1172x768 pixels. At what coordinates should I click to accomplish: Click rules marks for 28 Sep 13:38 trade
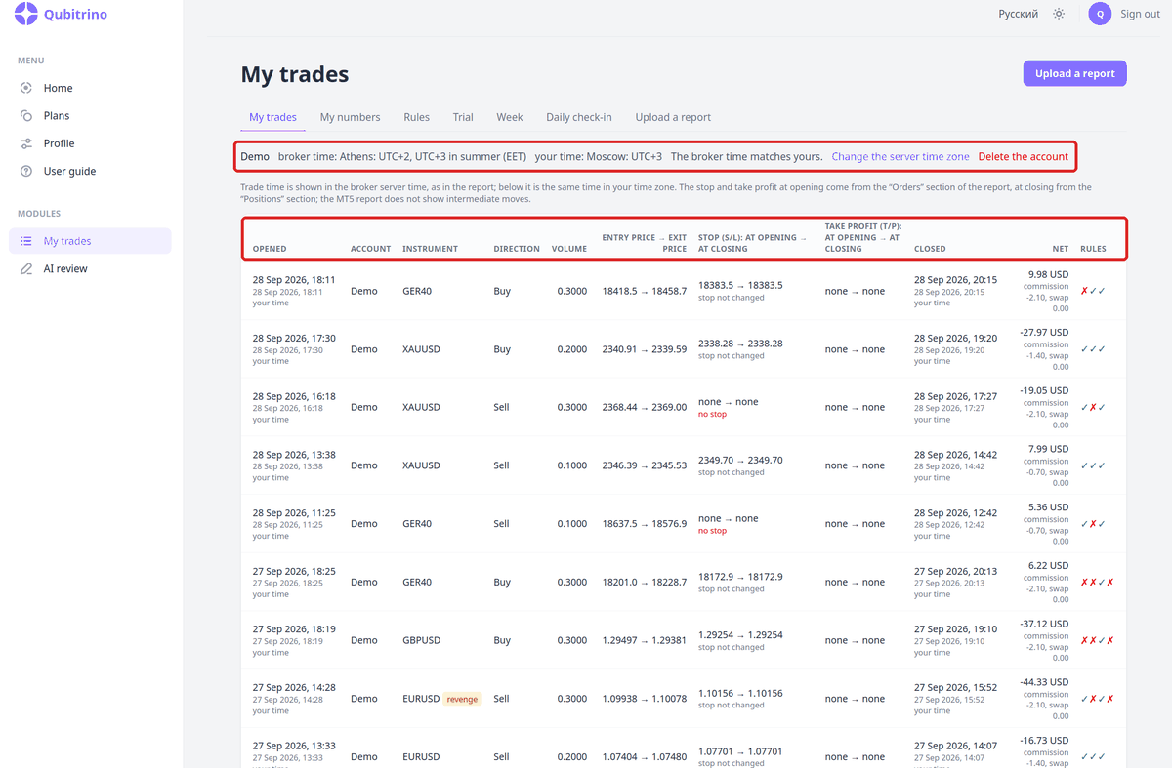[x=1093, y=465]
